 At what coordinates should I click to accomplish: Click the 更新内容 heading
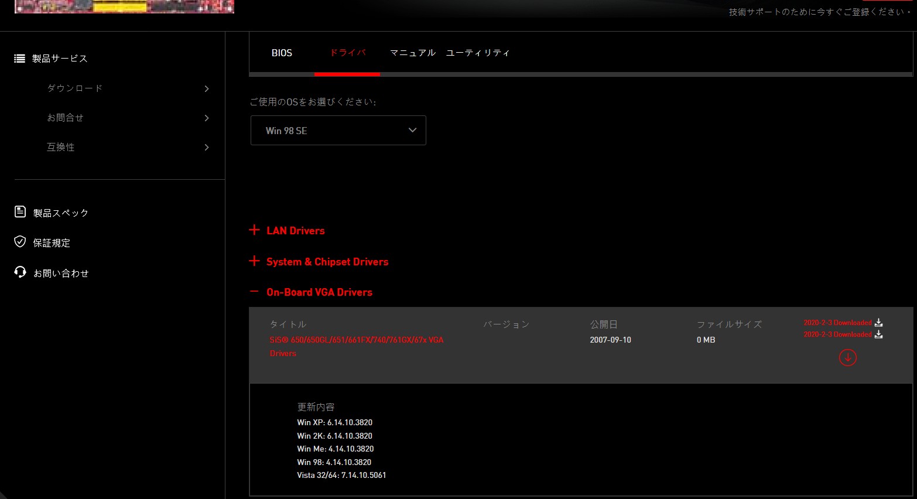[316, 406]
